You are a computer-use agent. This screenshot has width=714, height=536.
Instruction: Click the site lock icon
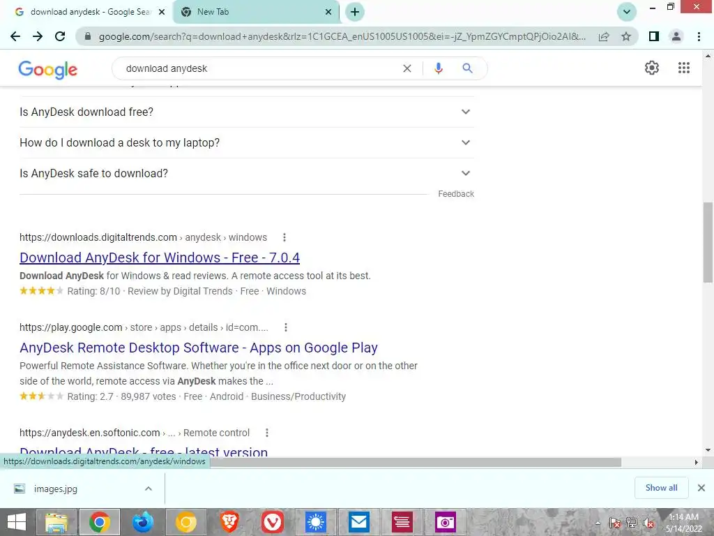tap(88, 36)
